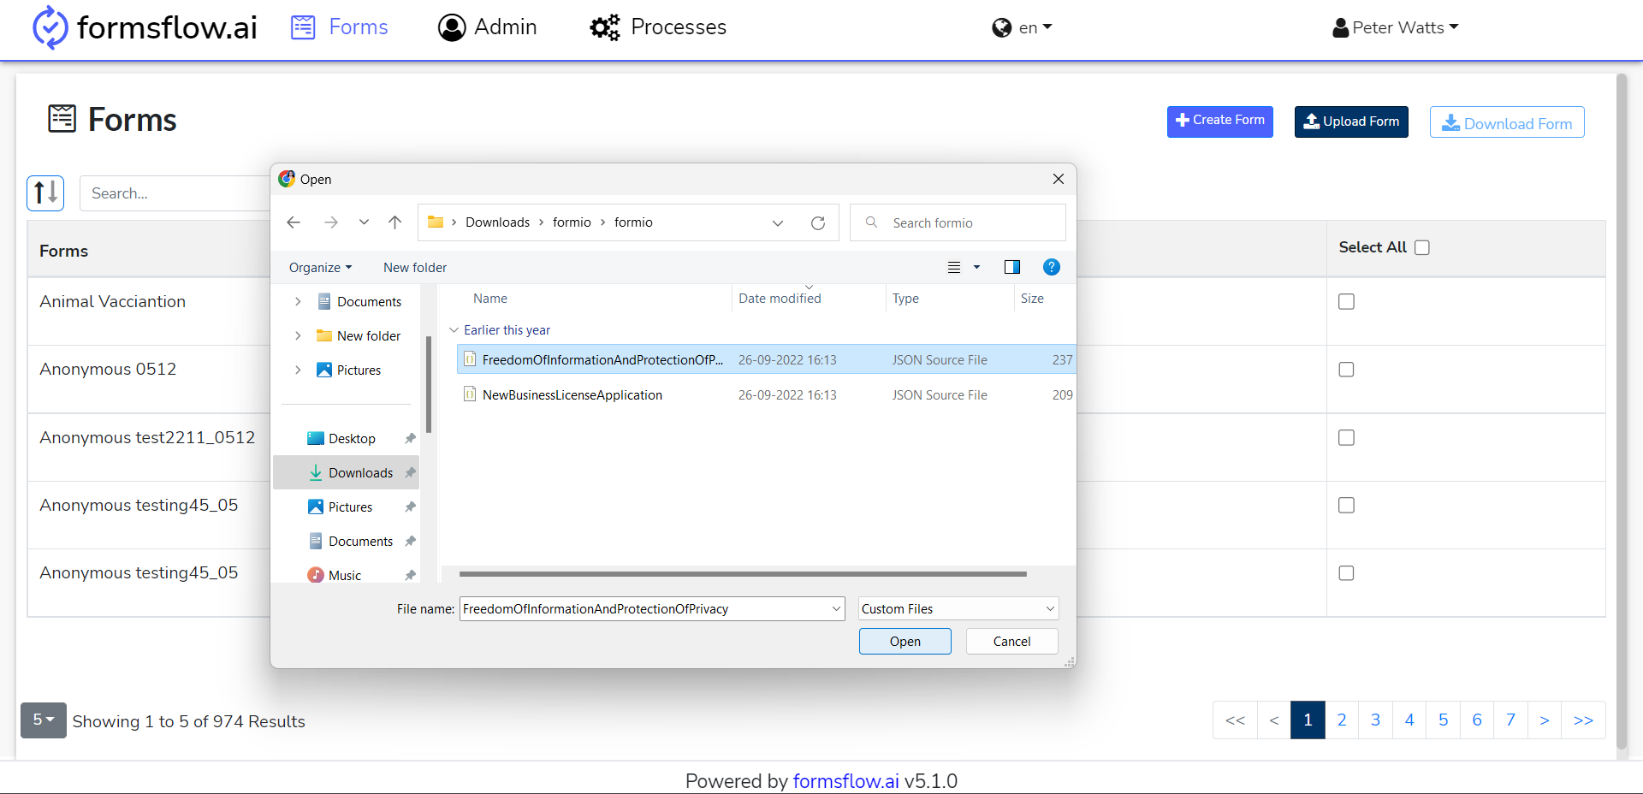The width and height of the screenshot is (1643, 794).
Task: Toggle the preview pane icon
Action: coord(1011,267)
